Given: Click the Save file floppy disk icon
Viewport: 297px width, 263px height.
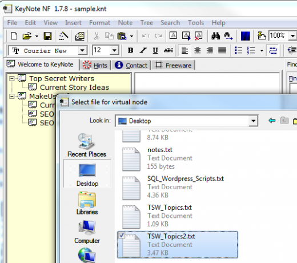Looking at the screenshot, I should tap(47, 36).
